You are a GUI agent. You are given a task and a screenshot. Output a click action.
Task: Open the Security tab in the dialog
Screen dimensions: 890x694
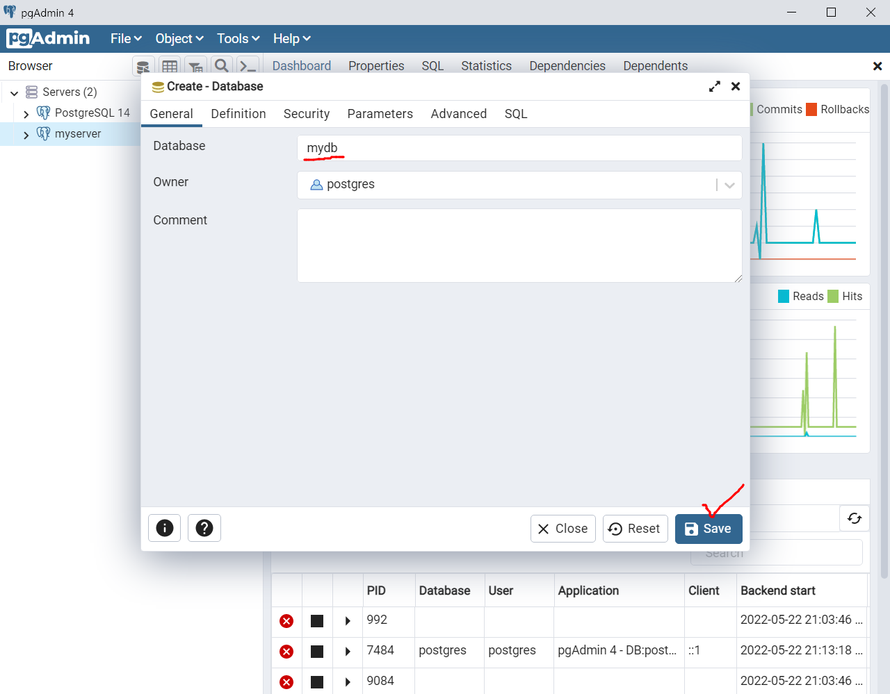[307, 114]
